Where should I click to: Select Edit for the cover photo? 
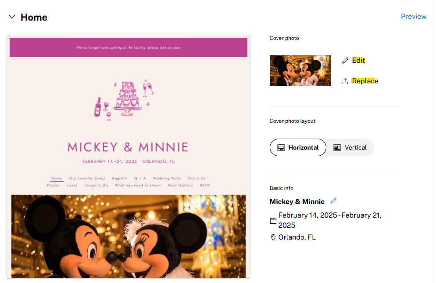pyautogui.click(x=358, y=61)
